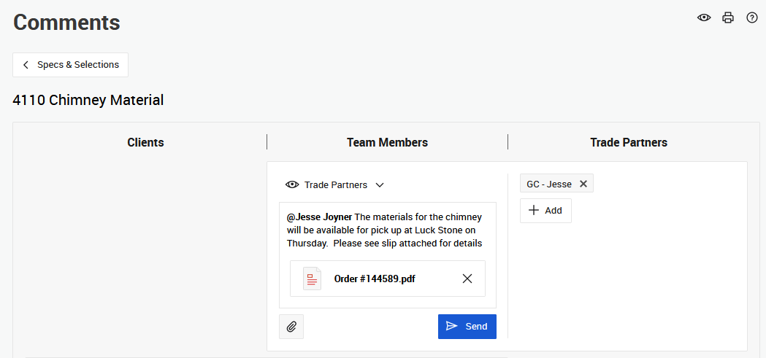Attach a file with the paperclip icon

[291, 327]
